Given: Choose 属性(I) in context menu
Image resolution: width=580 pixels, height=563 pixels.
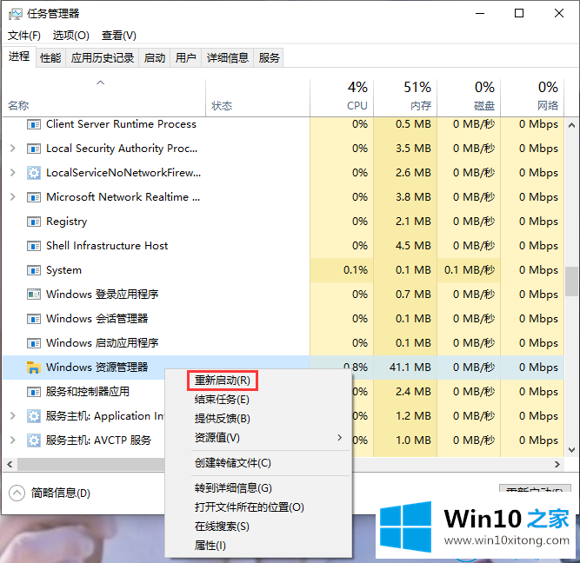Looking at the screenshot, I should point(210,546).
